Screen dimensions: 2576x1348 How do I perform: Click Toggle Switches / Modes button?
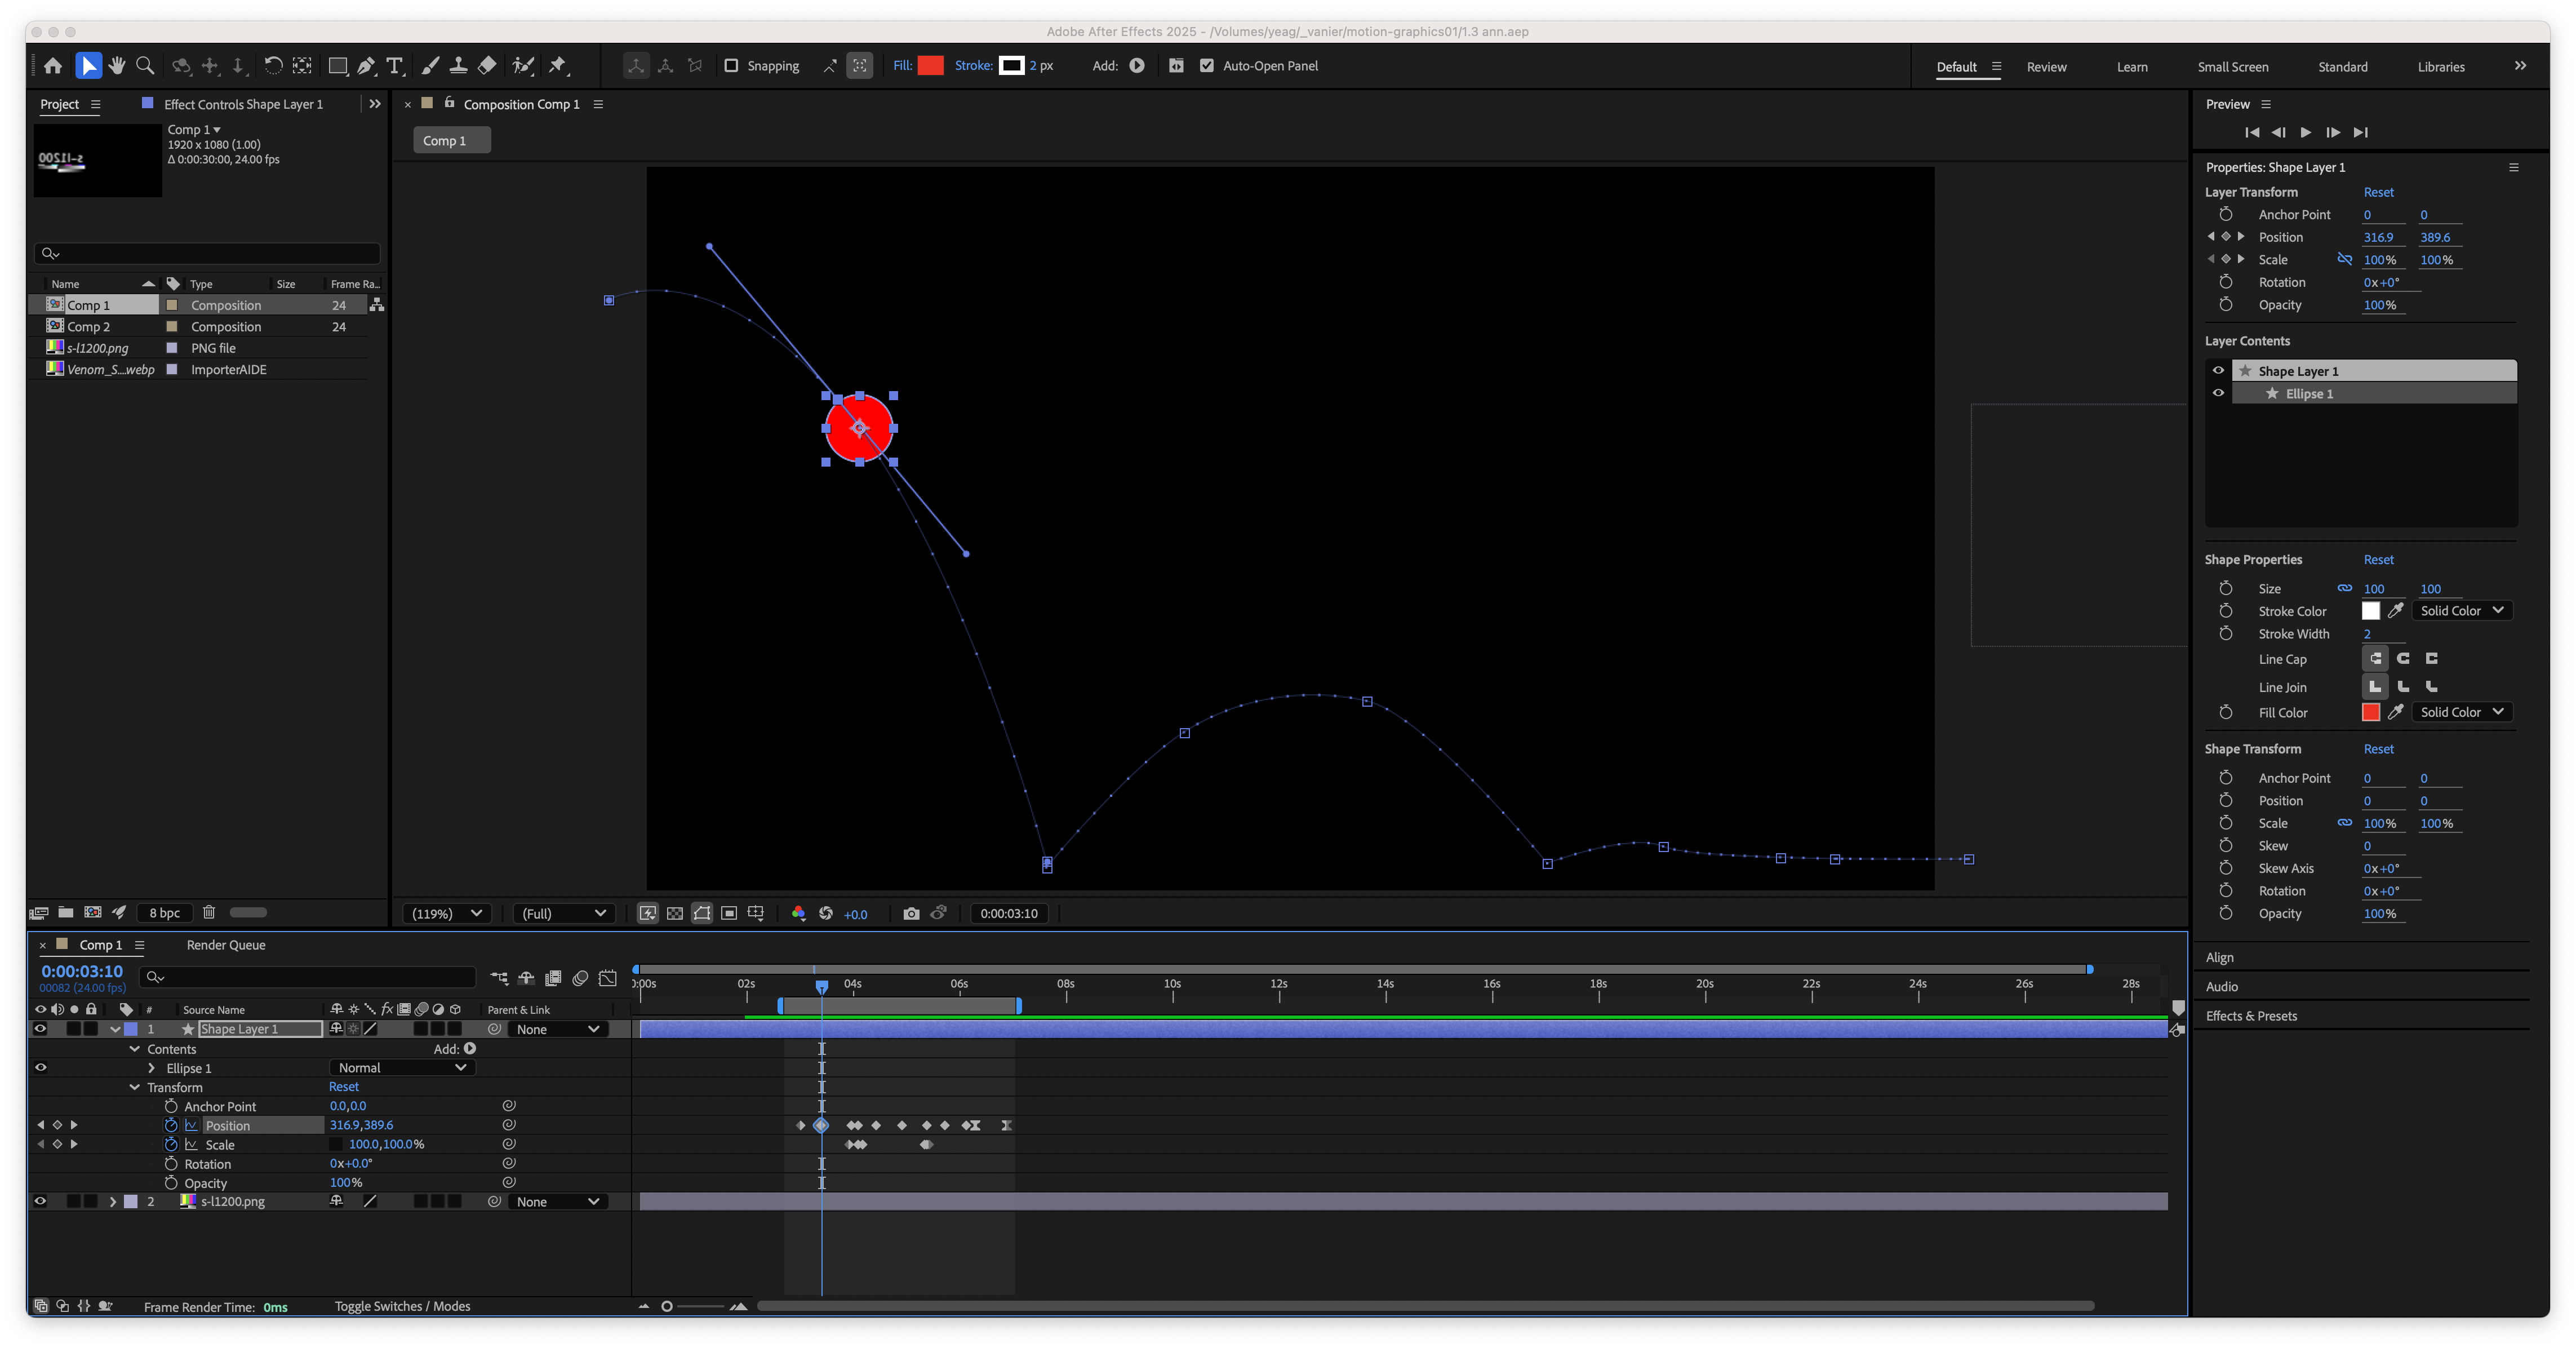[402, 1306]
